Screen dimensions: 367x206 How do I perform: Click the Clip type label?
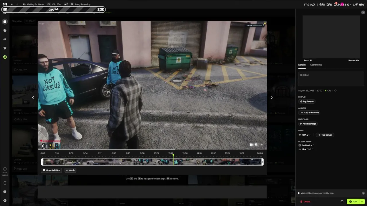point(328,91)
